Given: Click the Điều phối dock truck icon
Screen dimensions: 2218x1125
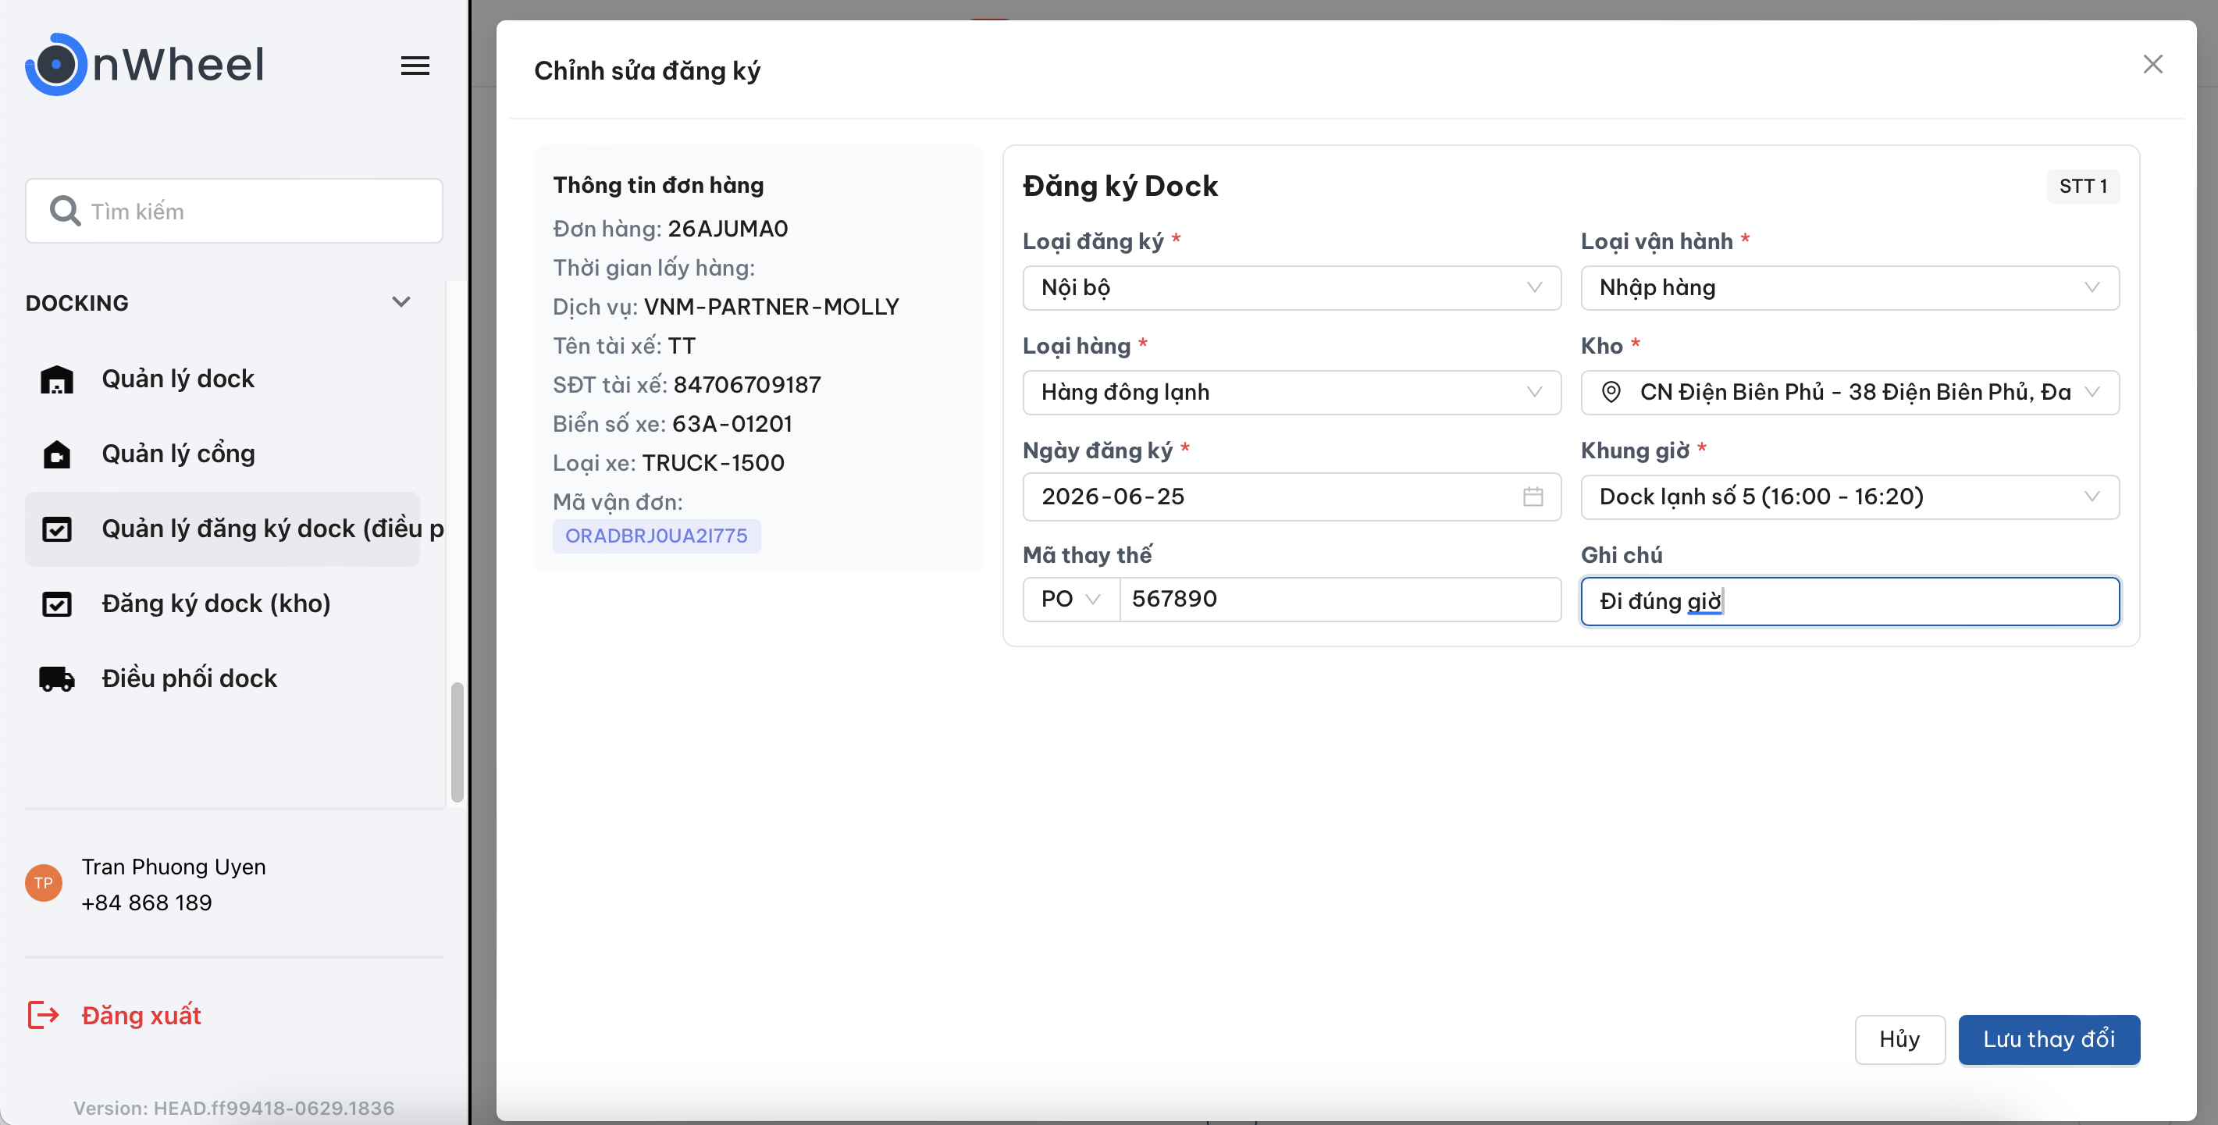Looking at the screenshot, I should pyautogui.click(x=57, y=678).
